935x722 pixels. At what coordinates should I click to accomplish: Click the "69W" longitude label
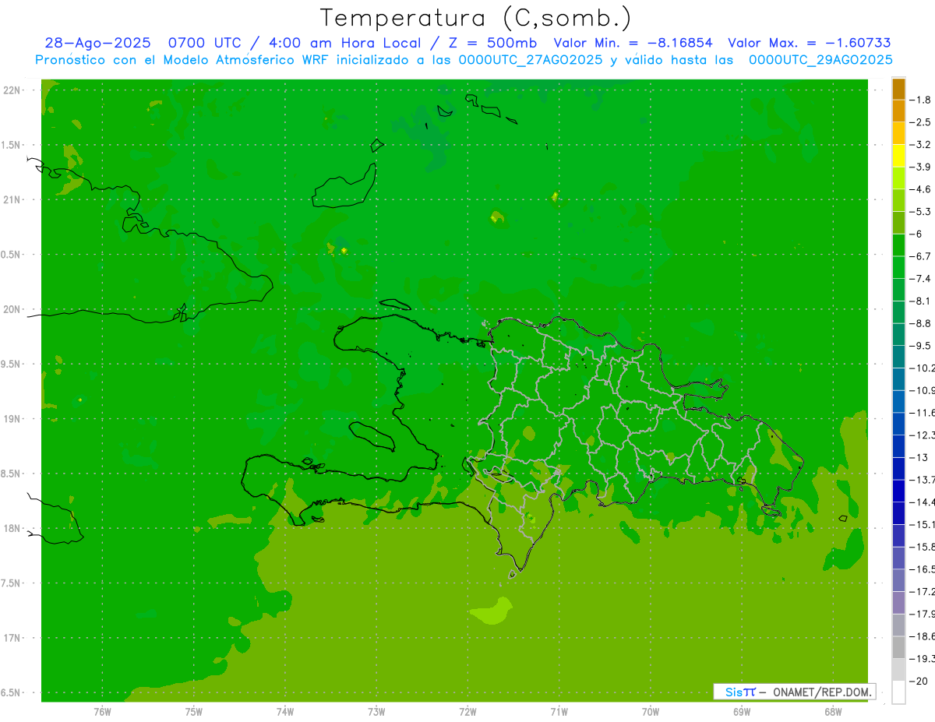742,712
